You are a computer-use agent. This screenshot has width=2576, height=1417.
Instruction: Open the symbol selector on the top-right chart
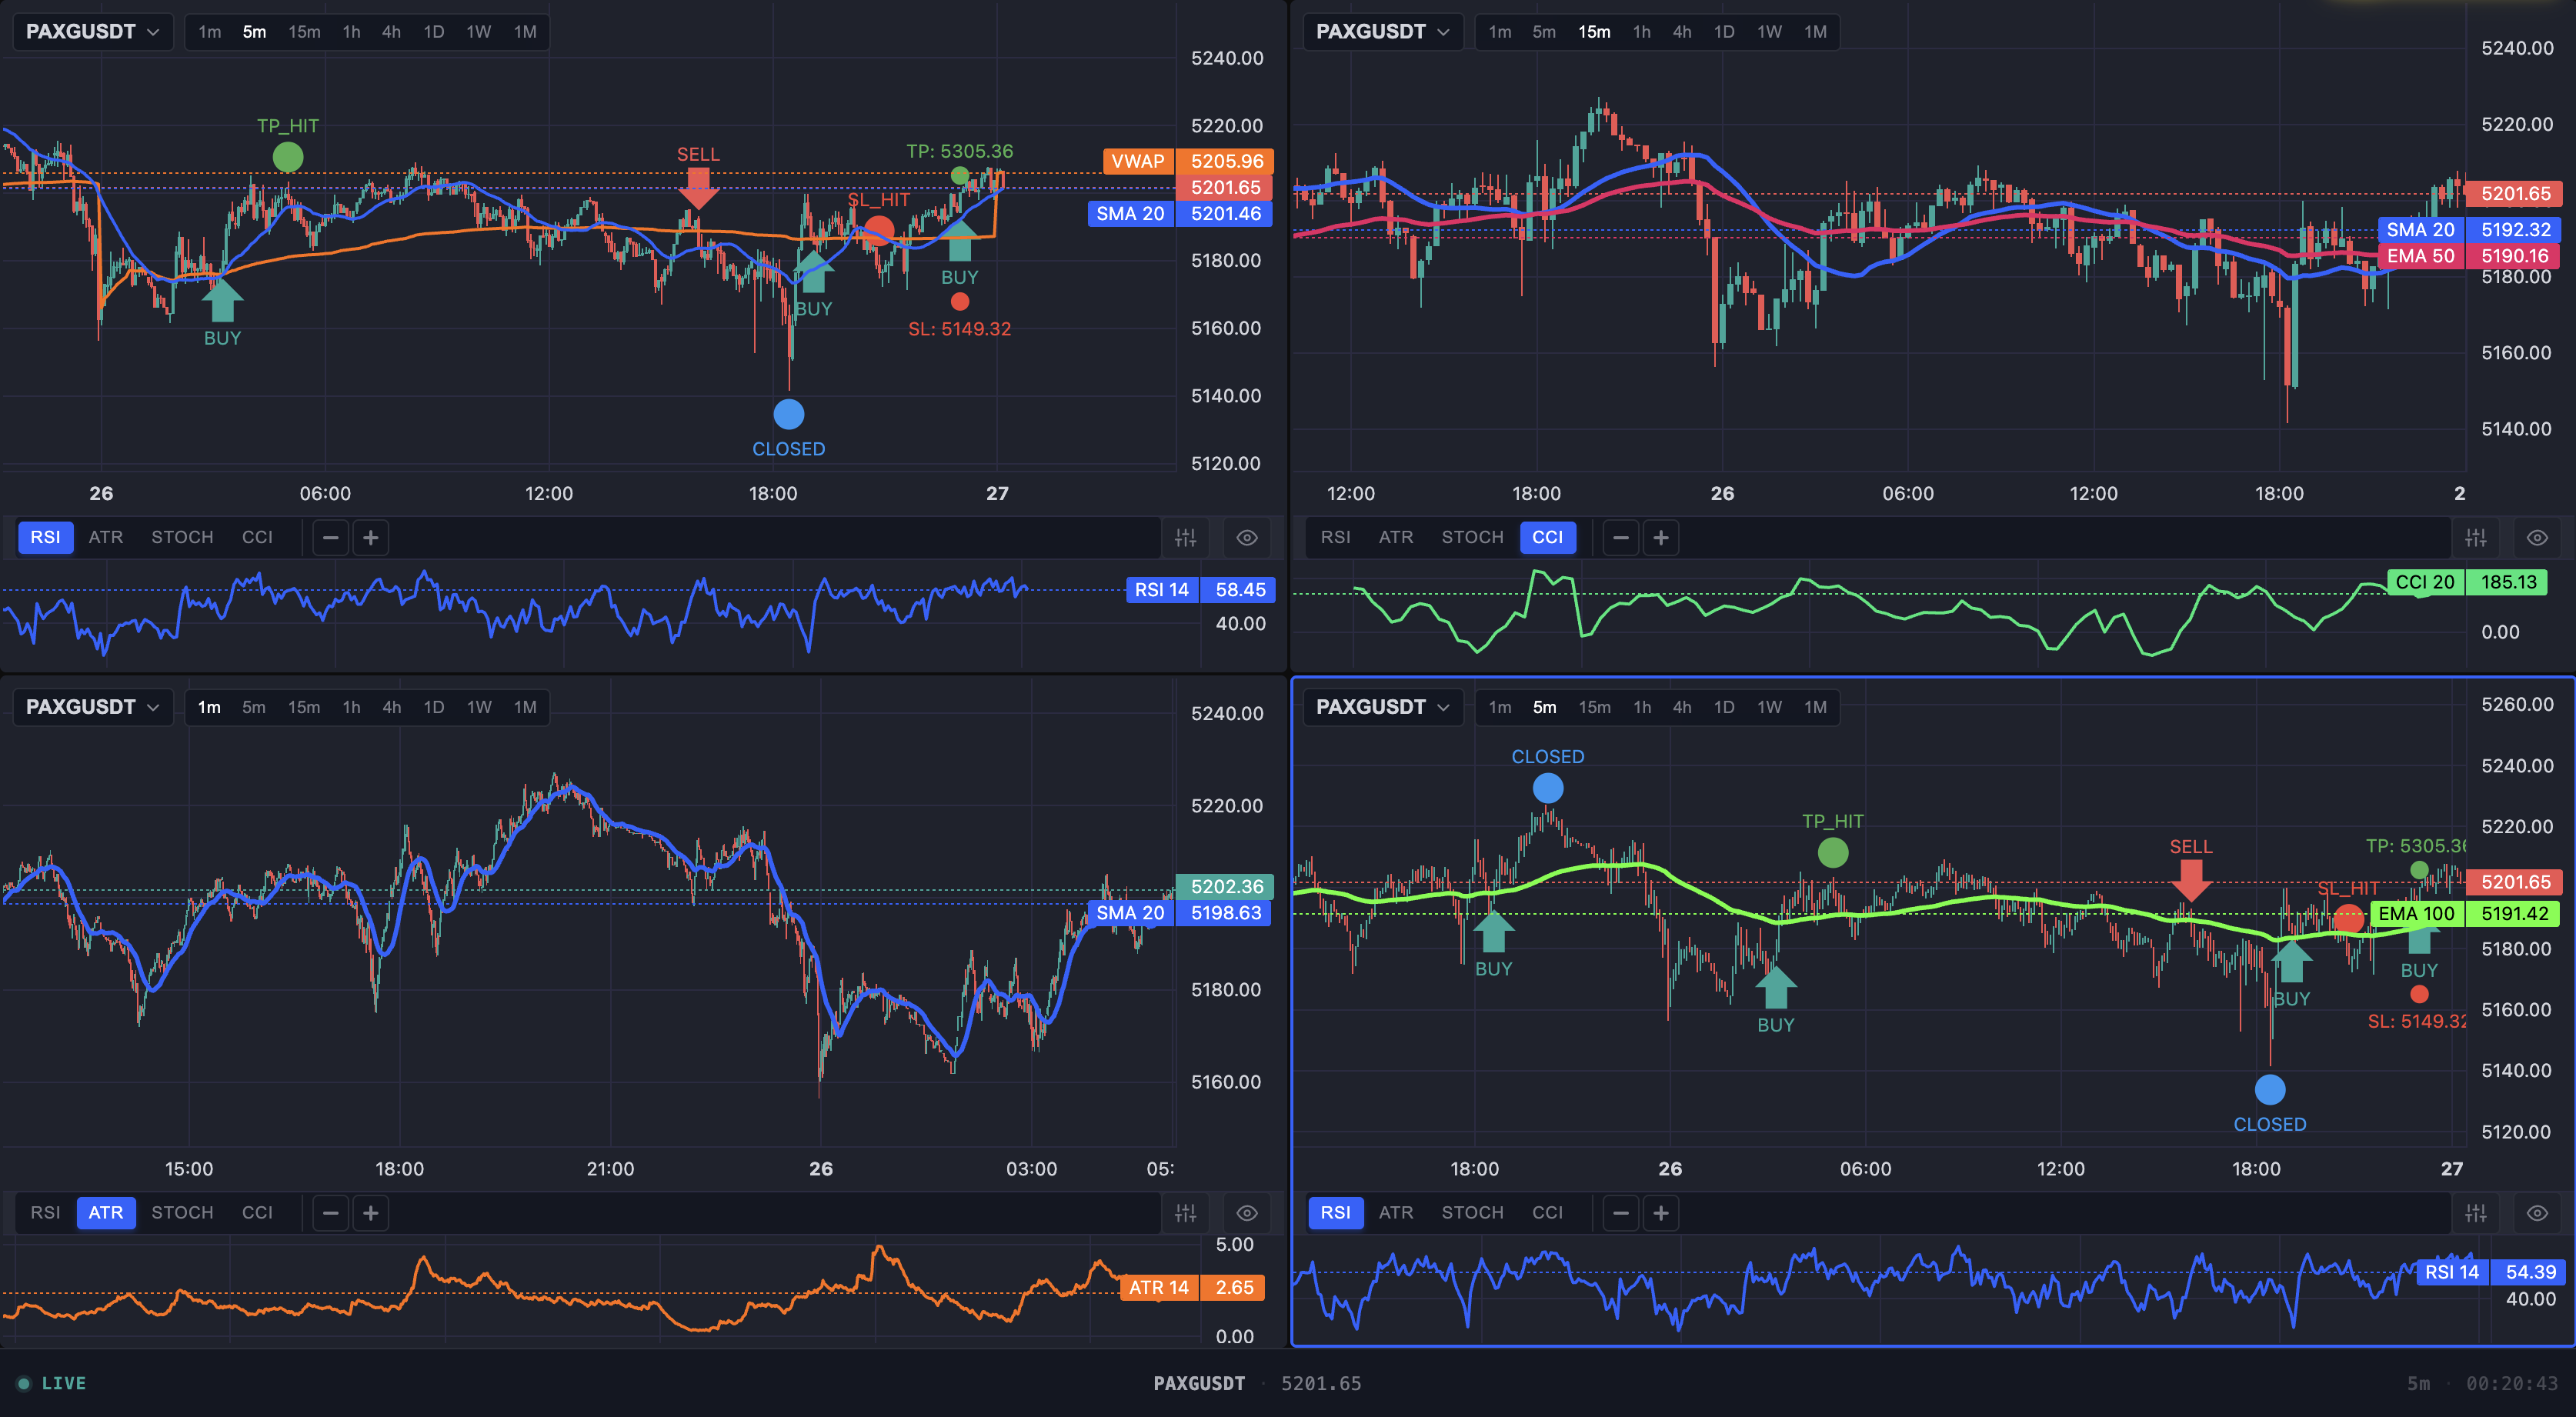point(1382,31)
